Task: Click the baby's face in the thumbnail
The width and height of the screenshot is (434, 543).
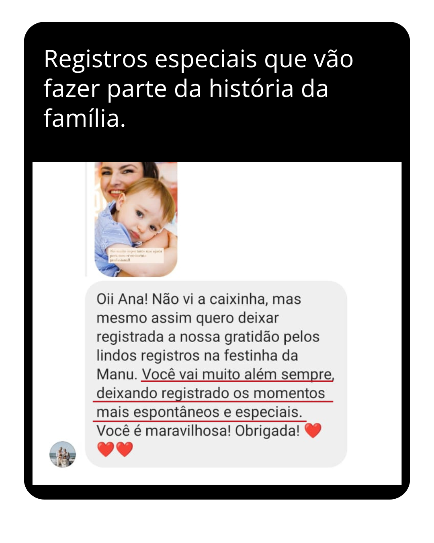Action: click(x=145, y=213)
